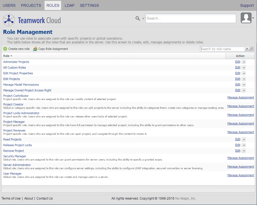Focus the Search by role name field

tap(222, 49)
